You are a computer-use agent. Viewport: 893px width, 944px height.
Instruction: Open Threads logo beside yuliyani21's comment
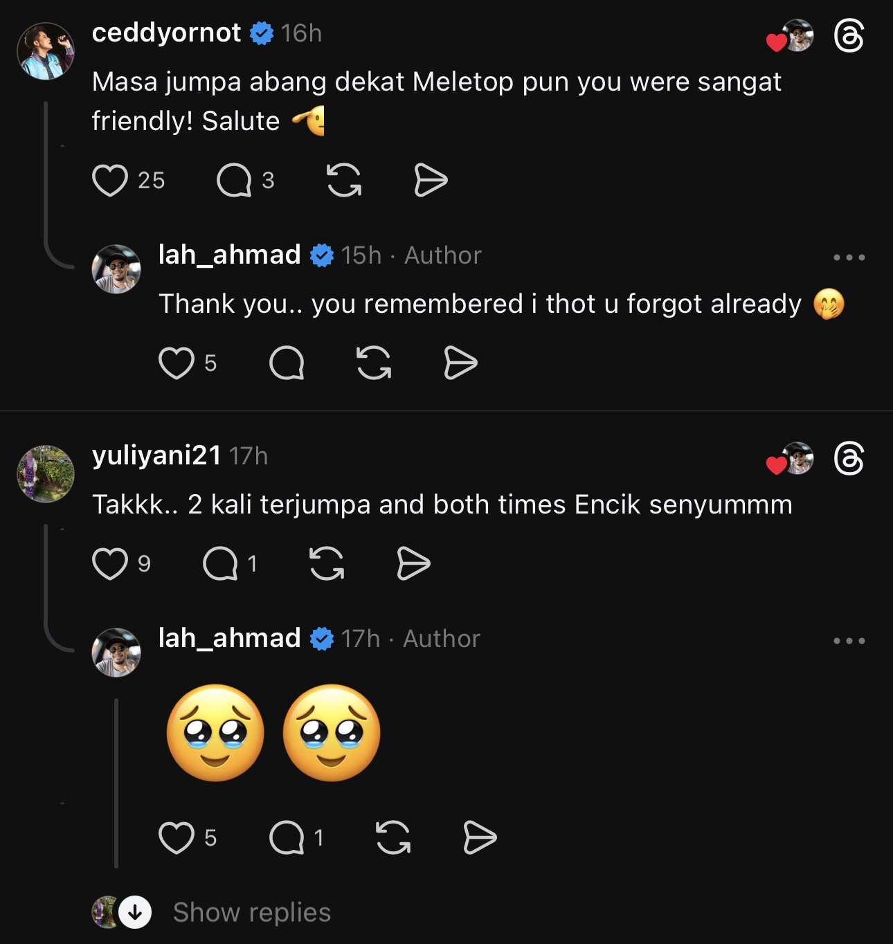(849, 459)
